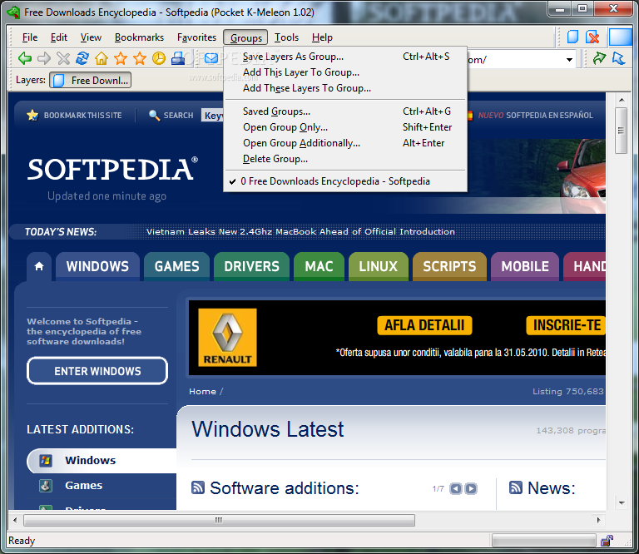
Task: Click the Home breadcrumb link
Action: pyautogui.click(x=202, y=392)
